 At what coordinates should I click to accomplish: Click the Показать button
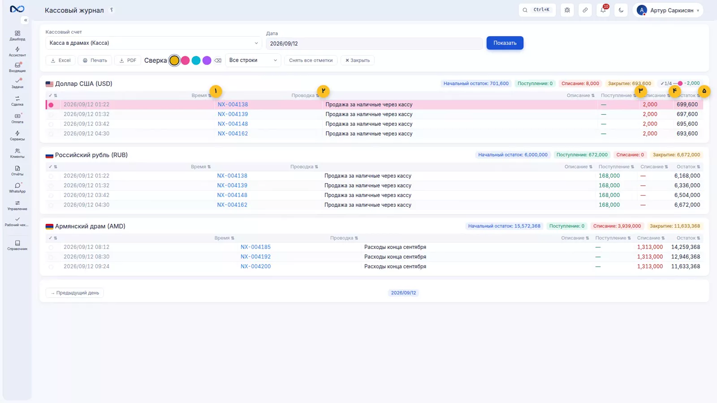pos(505,43)
